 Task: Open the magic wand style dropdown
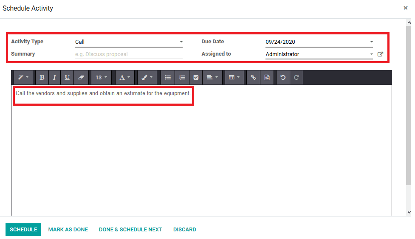click(23, 77)
